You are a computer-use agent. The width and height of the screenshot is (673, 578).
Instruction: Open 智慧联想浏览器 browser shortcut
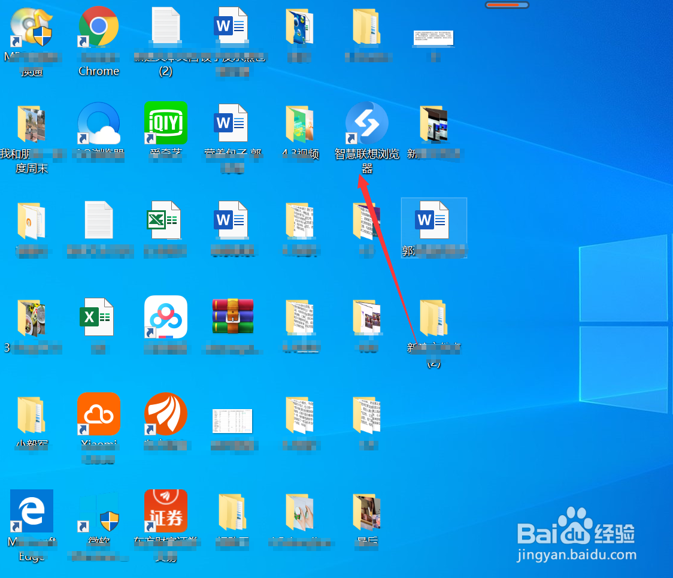coord(367,123)
